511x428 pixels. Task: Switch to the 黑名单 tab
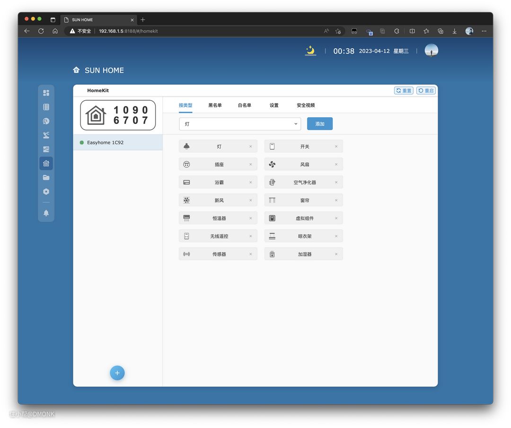coord(215,105)
